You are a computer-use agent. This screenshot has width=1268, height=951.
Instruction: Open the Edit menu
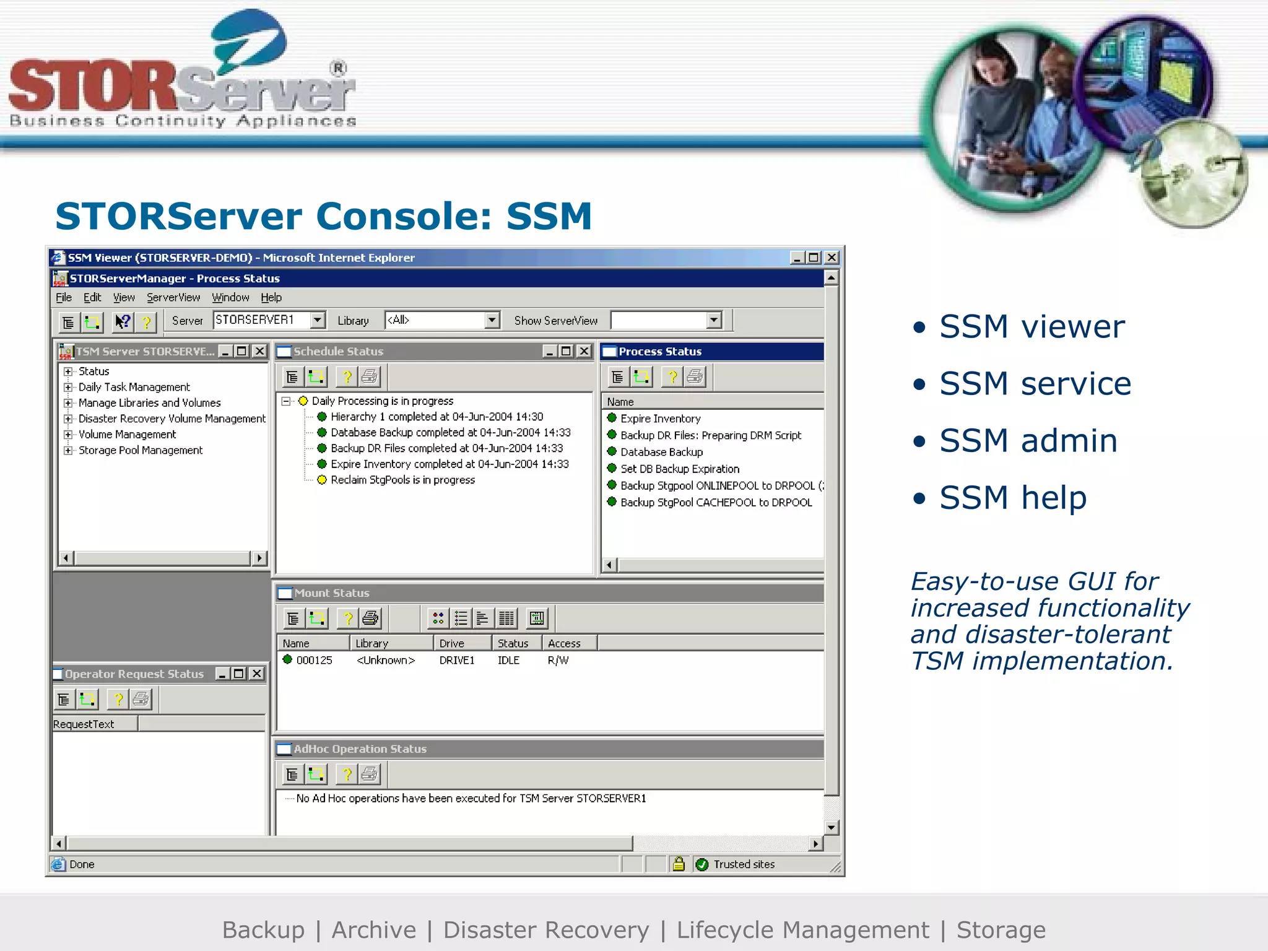coord(92,298)
